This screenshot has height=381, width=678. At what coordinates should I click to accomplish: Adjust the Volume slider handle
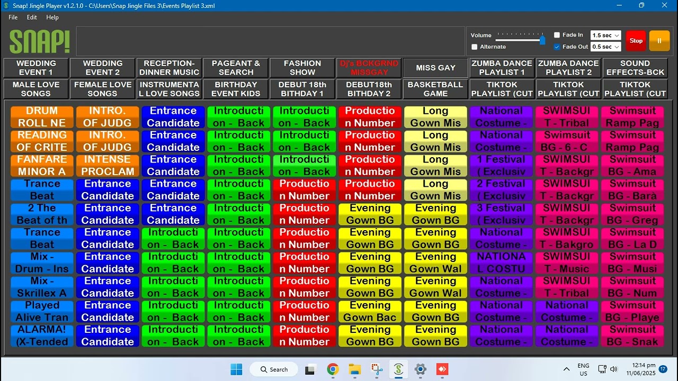[x=542, y=40]
